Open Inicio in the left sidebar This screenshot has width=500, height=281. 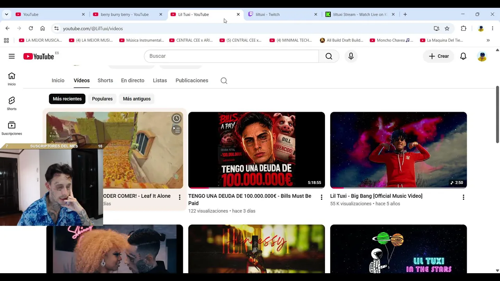tap(12, 79)
